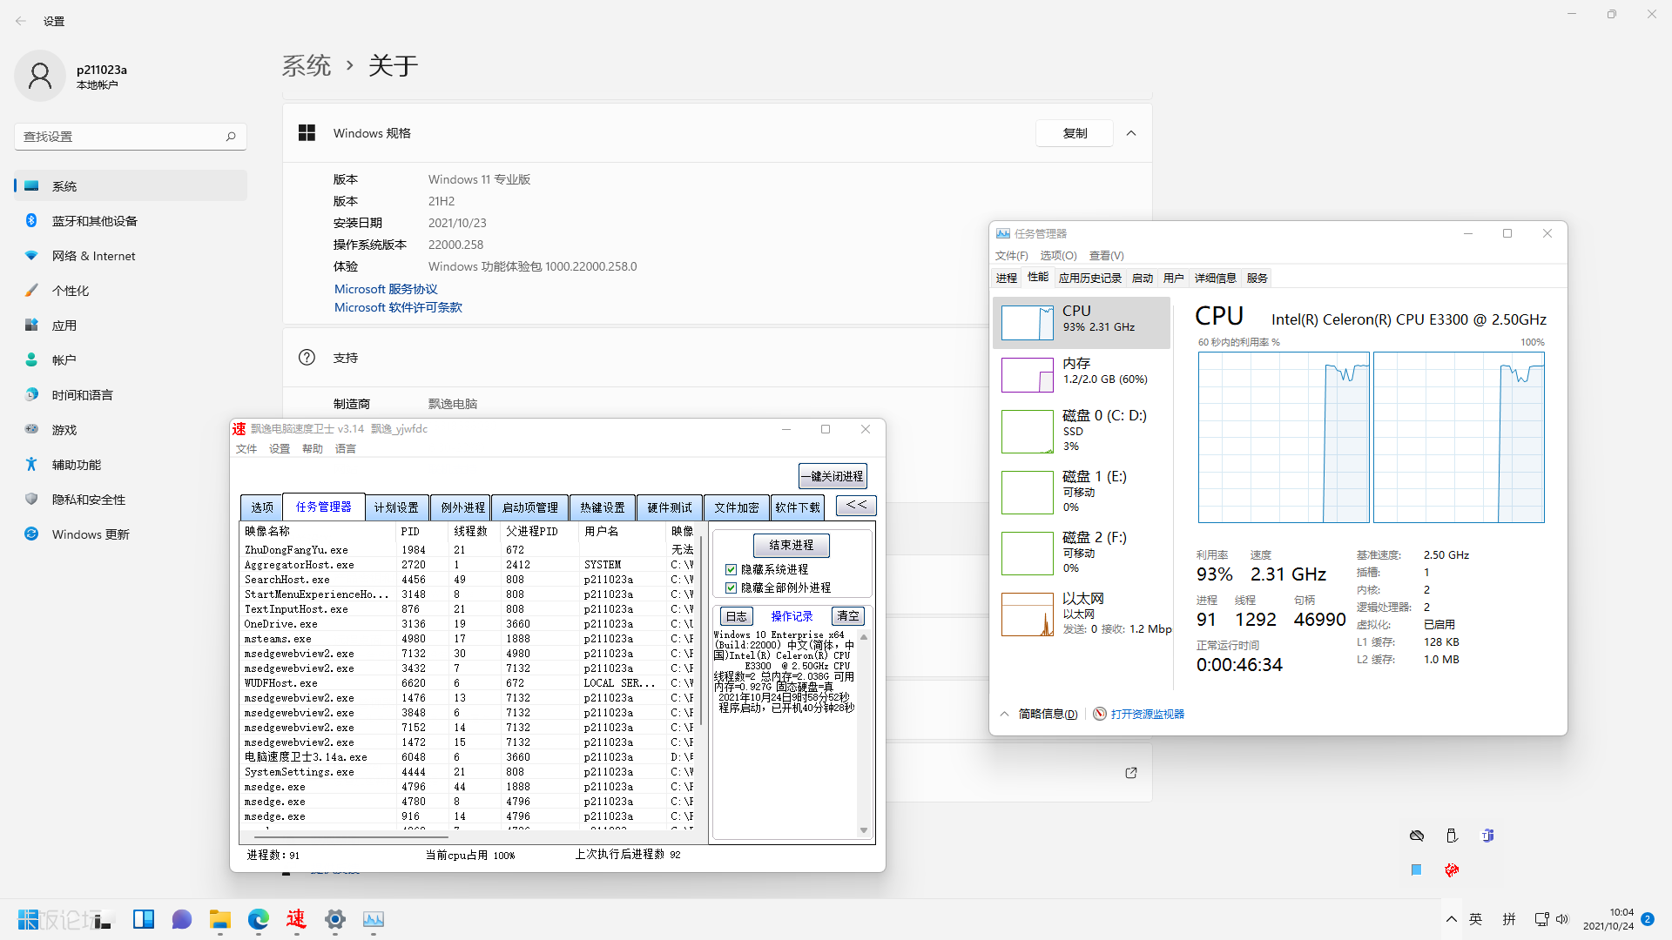This screenshot has width=1672, height=940.
Task: Click the back arrow in Settings title bar
Action: coord(20,21)
